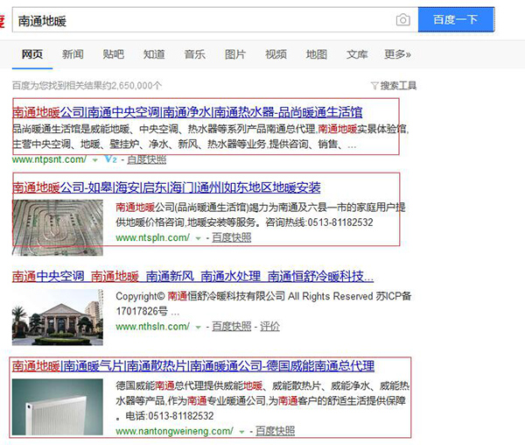Expand dropdown arrow after www.nthsln.com/
Viewport: 525px width, 445px height.
199,328
